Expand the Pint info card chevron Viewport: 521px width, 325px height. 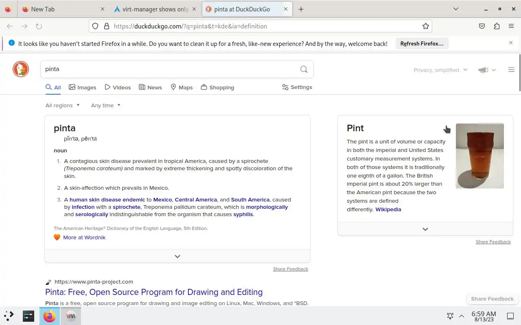pos(425,229)
